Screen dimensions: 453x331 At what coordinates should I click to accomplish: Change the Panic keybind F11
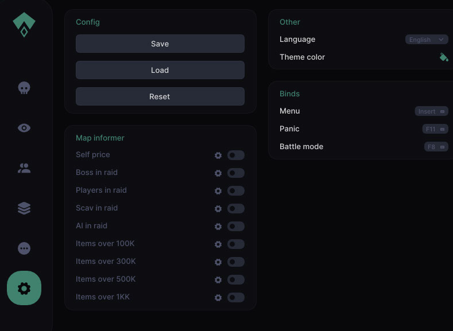pos(435,129)
